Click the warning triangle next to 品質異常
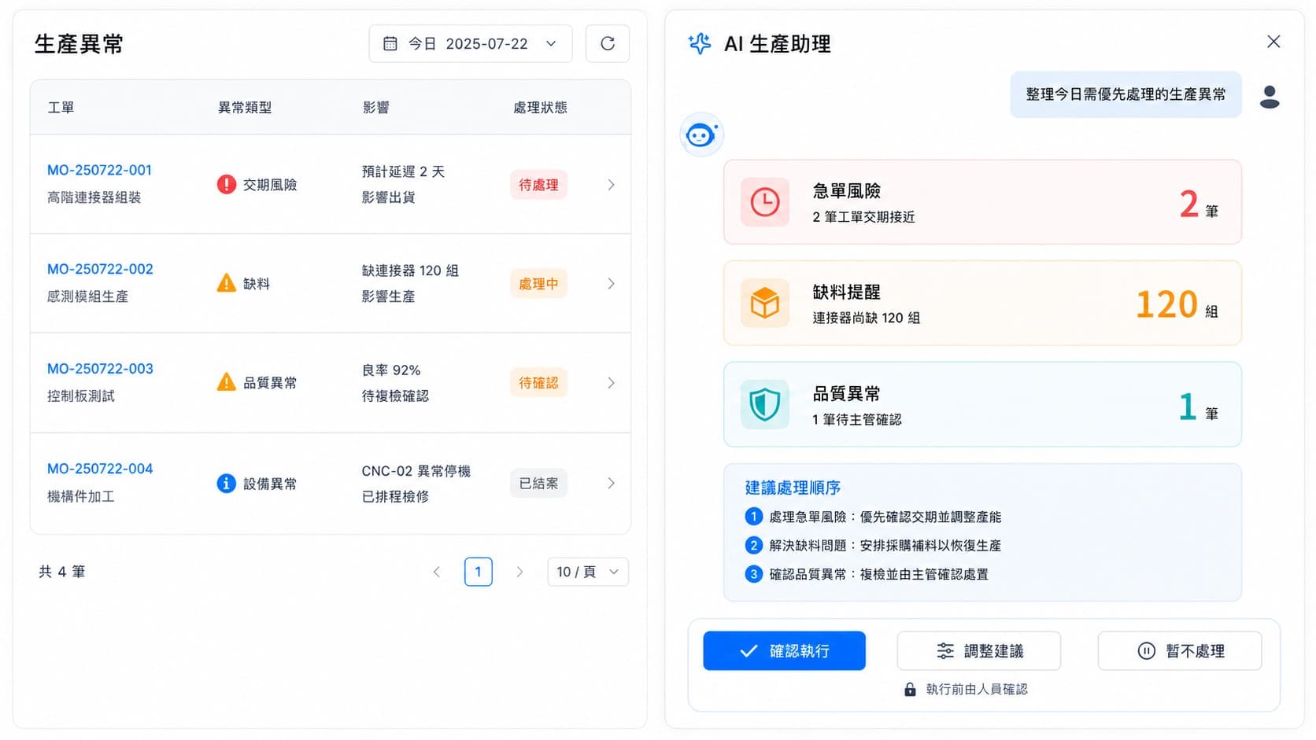Viewport: 1316px width, 740px height. (226, 382)
